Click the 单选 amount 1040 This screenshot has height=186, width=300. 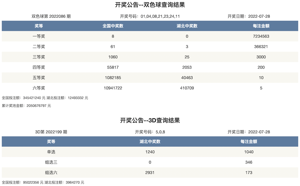(x=249, y=152)
